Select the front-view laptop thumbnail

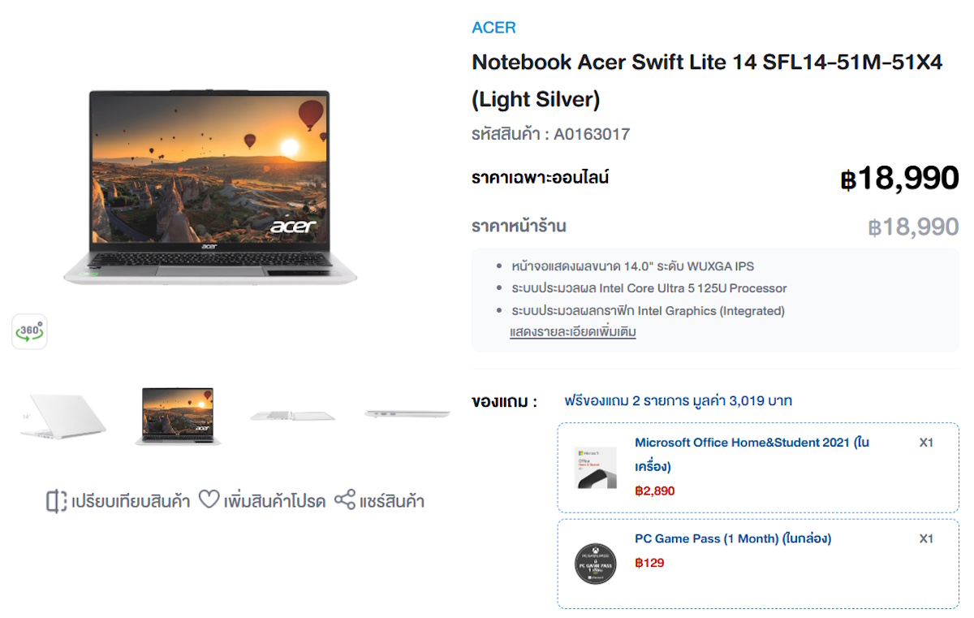click(x=178, y=416)
